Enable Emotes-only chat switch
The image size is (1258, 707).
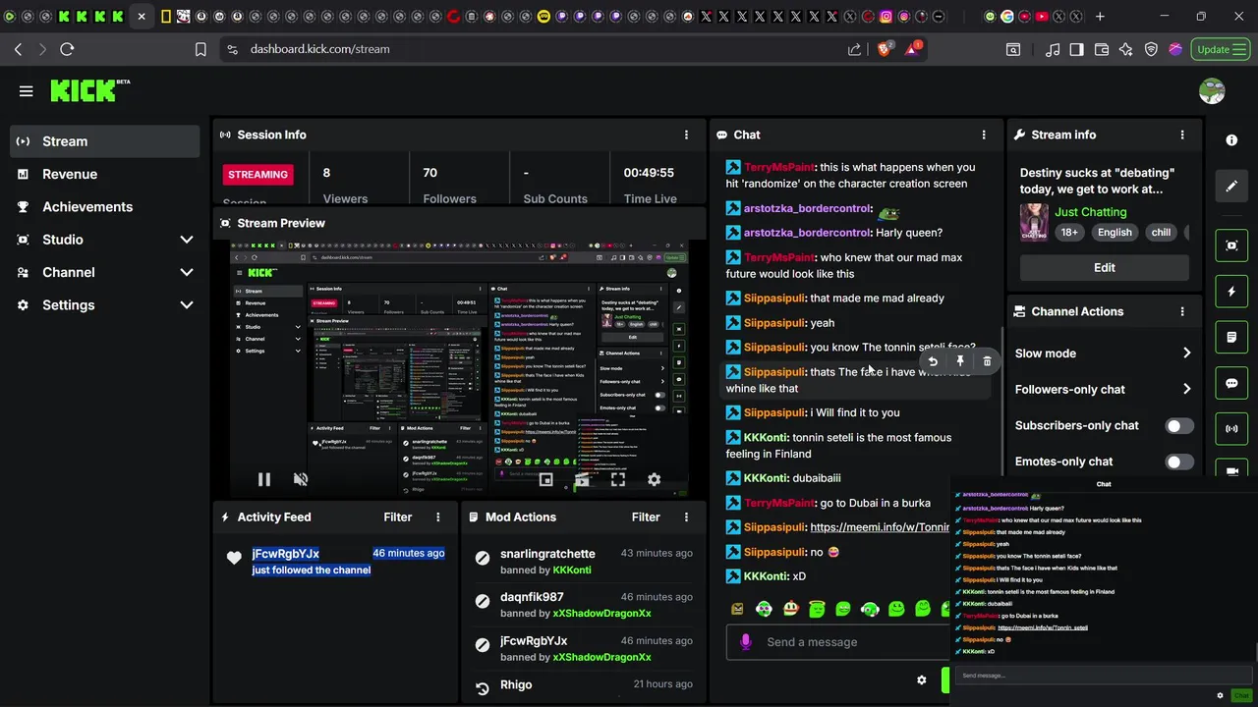point(1178,462)
